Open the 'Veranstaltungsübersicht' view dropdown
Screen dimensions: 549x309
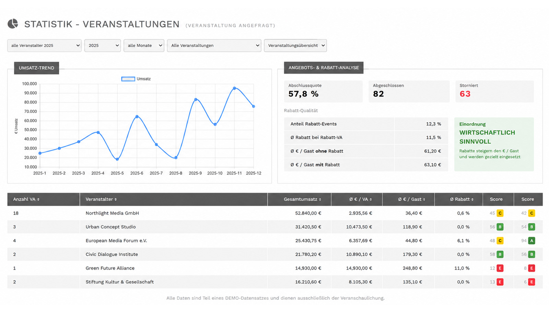[295, 45]
